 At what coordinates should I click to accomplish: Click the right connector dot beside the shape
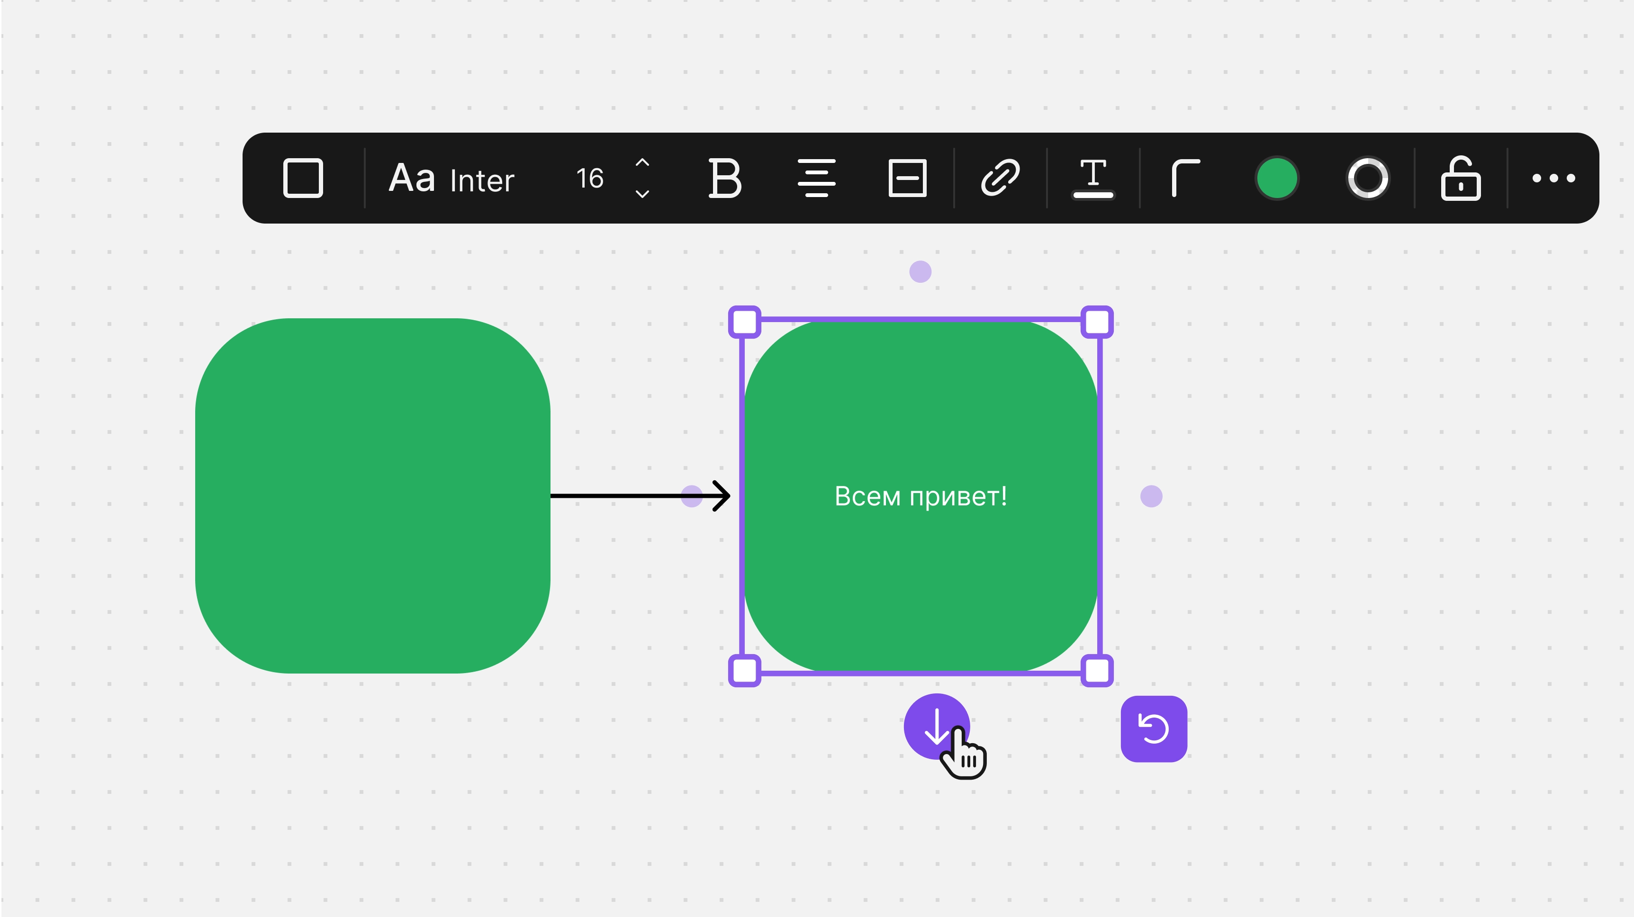(x=1151, y=496)
